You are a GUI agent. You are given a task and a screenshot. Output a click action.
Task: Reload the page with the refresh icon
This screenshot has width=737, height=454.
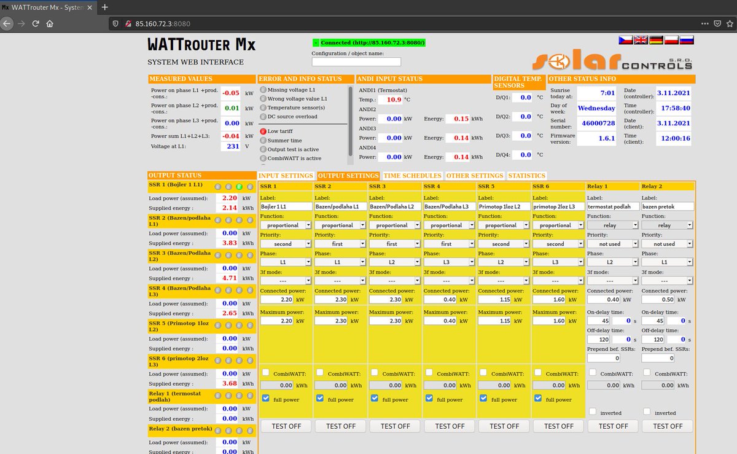[x=36, y=23]
